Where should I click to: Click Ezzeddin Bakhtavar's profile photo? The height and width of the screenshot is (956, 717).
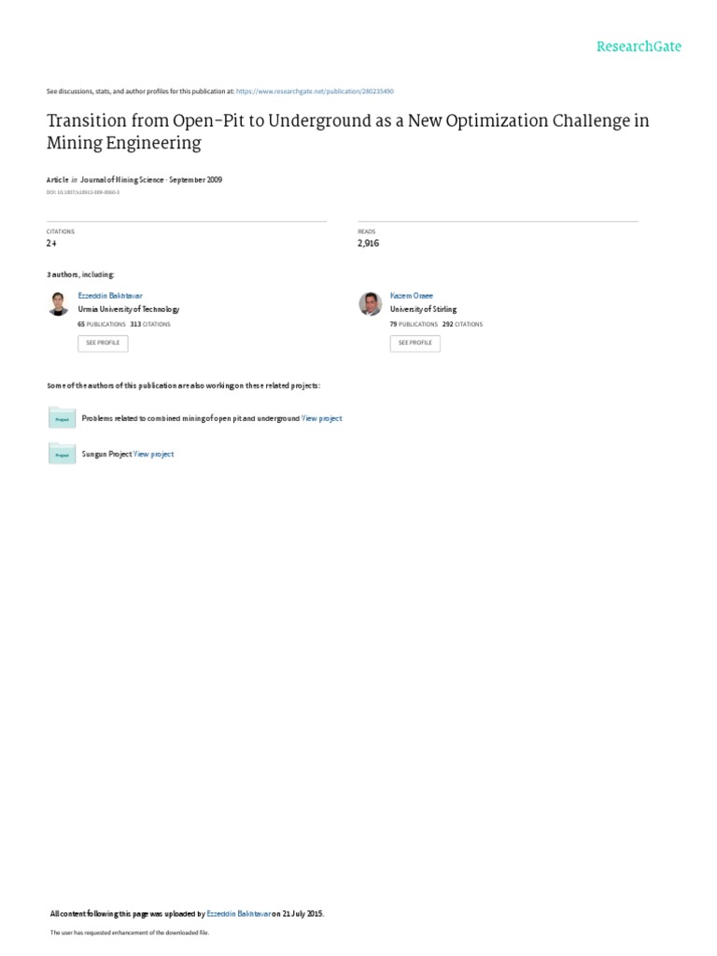[x=59, y=303]
